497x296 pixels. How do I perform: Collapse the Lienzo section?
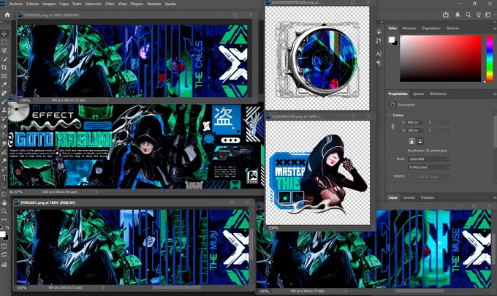(x=390, y=115)
